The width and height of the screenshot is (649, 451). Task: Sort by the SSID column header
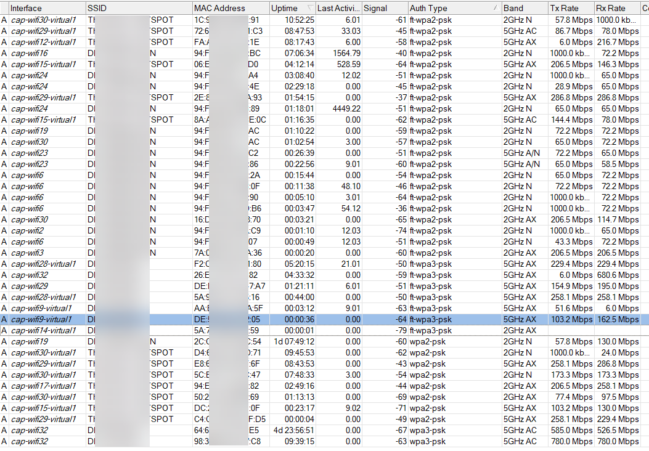click(x=139, y=8)
